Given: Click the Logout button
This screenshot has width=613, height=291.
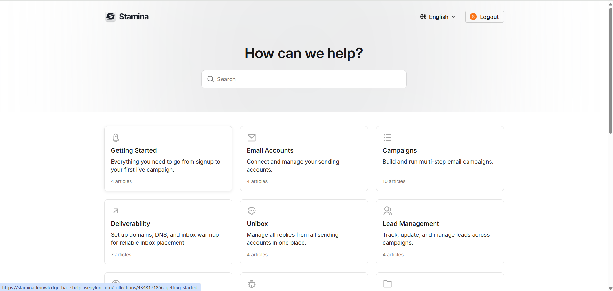Looking at the screenshot, I should 484,17.
